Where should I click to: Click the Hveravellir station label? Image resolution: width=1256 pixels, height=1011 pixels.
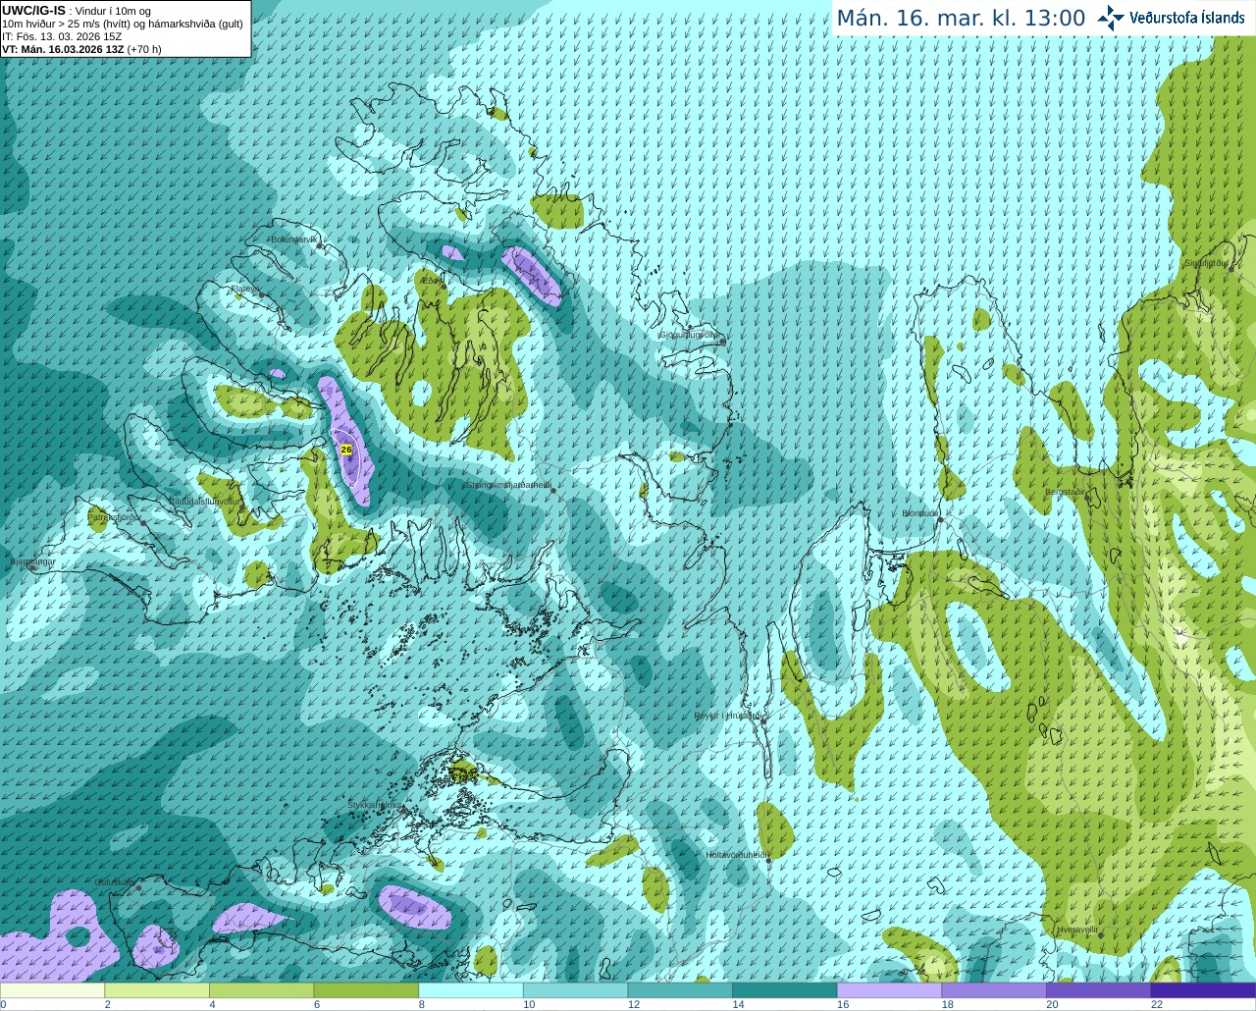tap(1076, 929)
